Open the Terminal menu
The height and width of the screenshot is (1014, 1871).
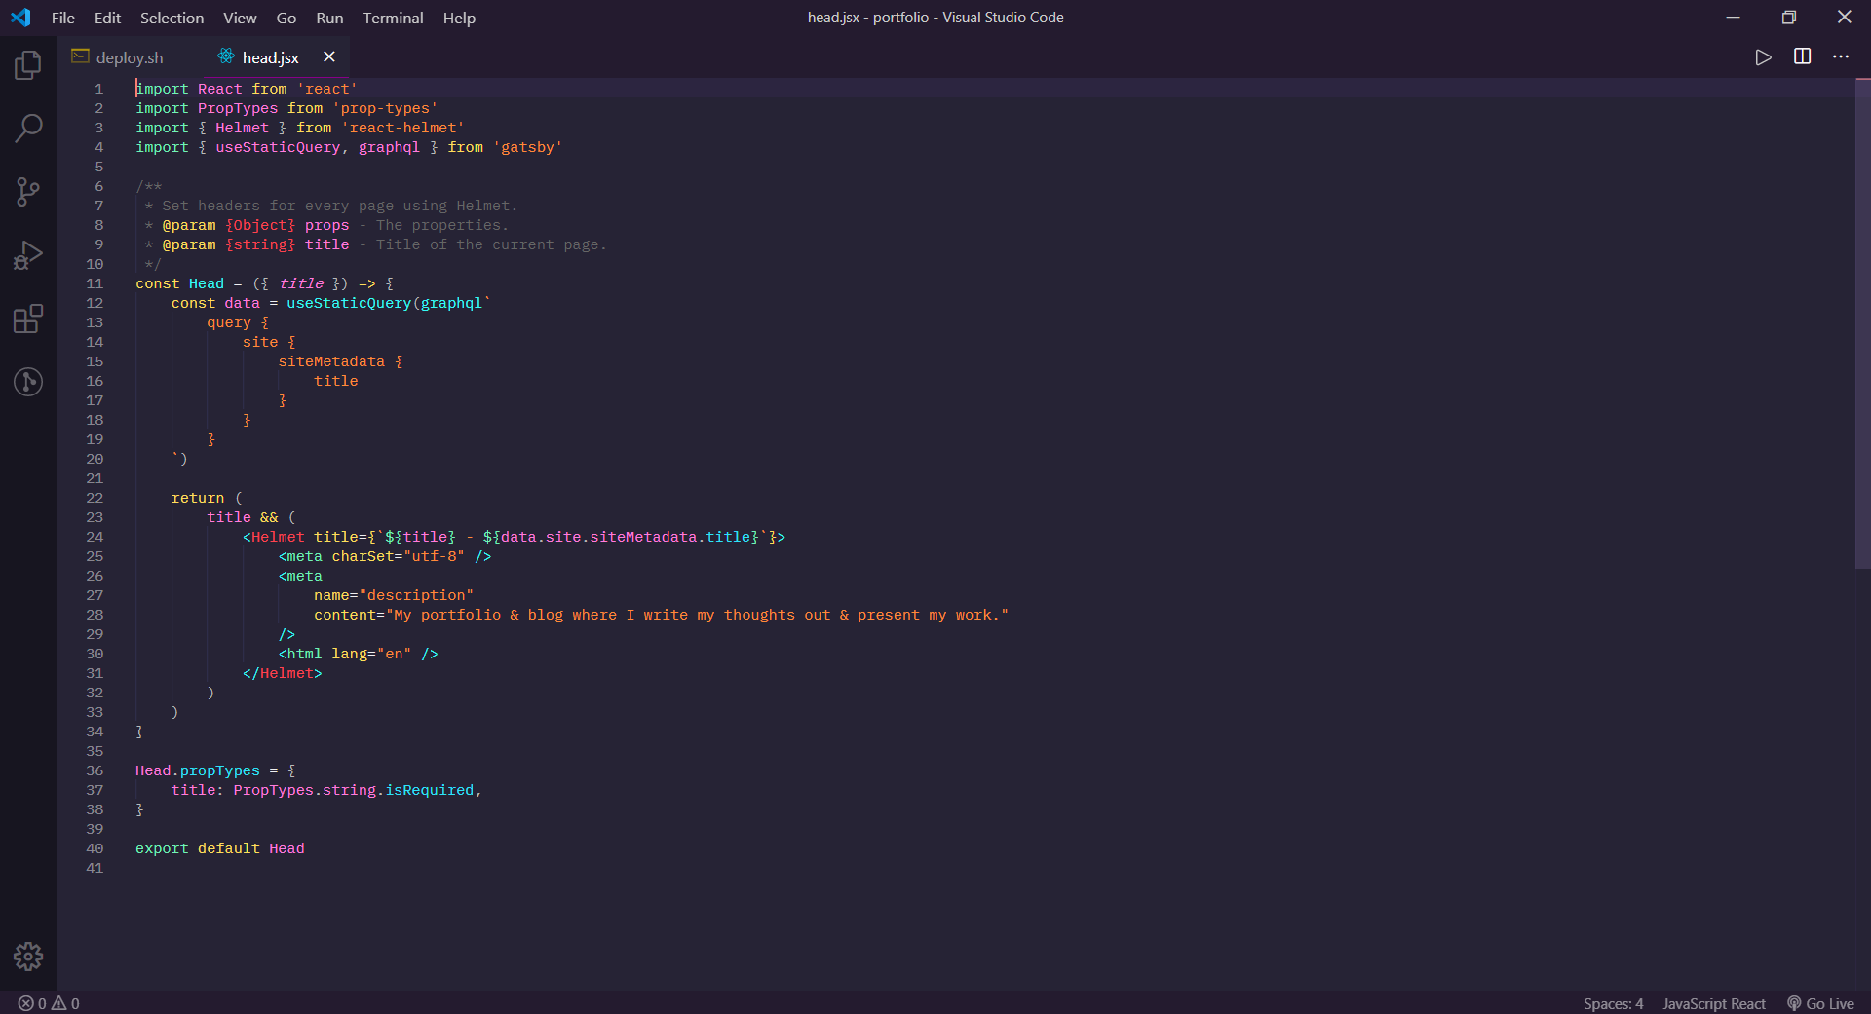[x=392, y=18]
